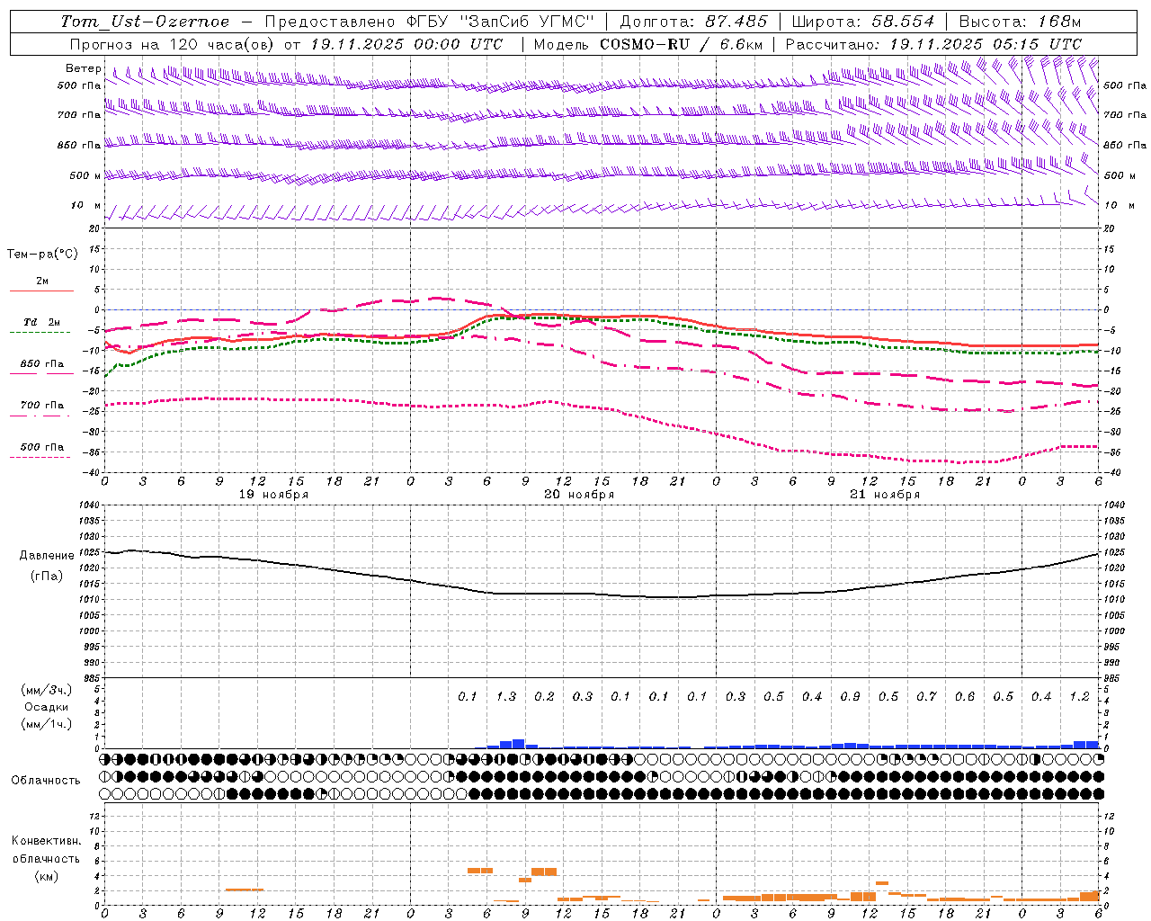
Task: Click the model label COSMO-RU / 6.6км
Action: click(x=682, y=44)
